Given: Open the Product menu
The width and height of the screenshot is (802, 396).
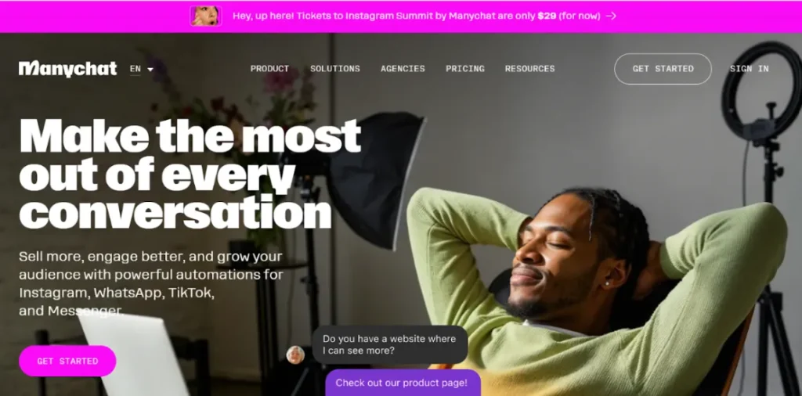Looking at the screenshot, I should point(269,68).
